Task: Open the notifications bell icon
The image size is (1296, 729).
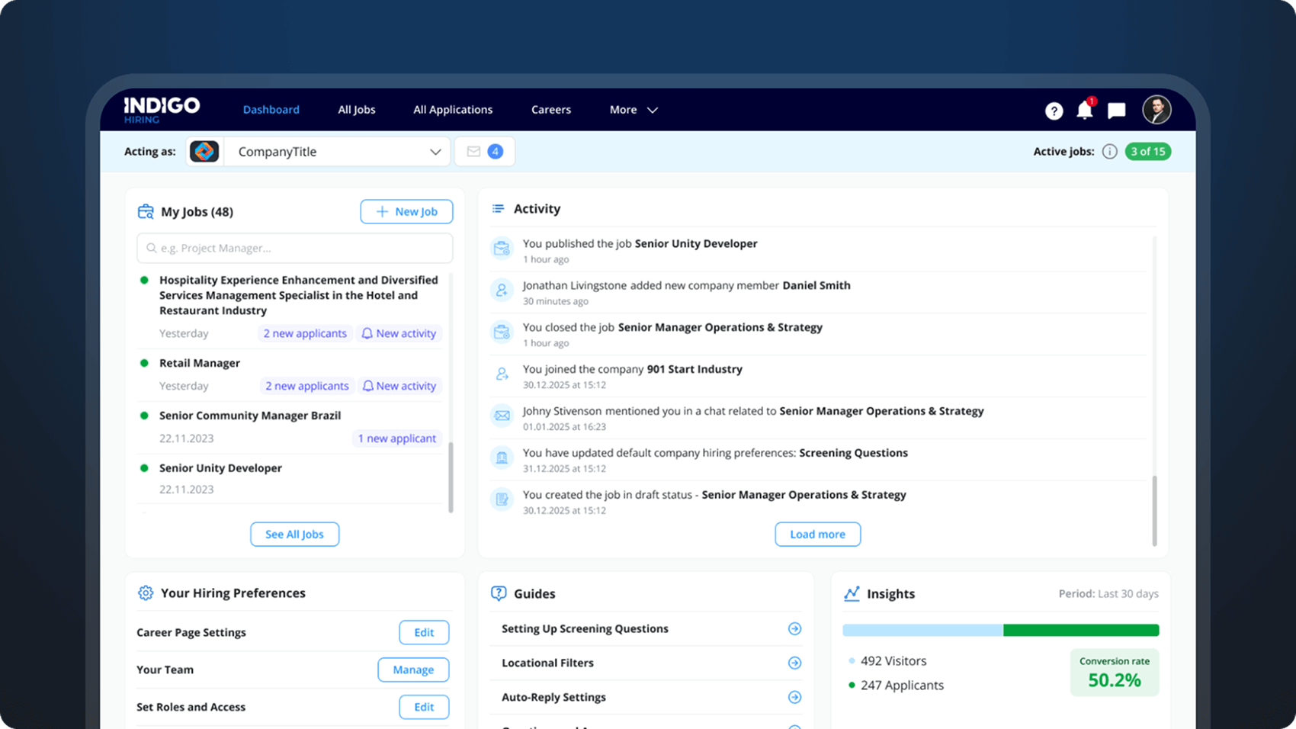Action: 1084,111
